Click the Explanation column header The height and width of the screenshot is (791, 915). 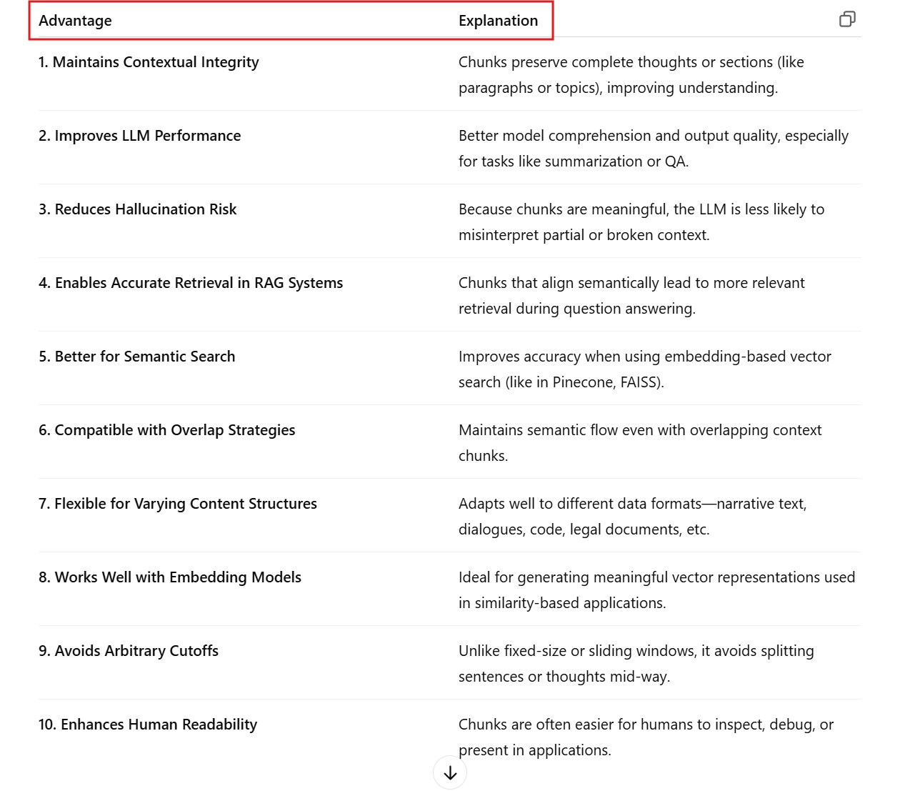[498, 21]
